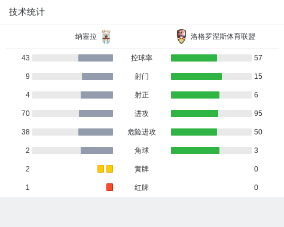Click the second yellow card icon
The image size is (284, 227).
[x=109, y=169]
